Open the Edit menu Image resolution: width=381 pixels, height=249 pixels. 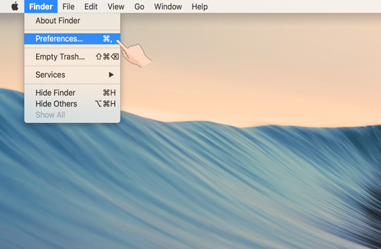(x=91, y=6)
